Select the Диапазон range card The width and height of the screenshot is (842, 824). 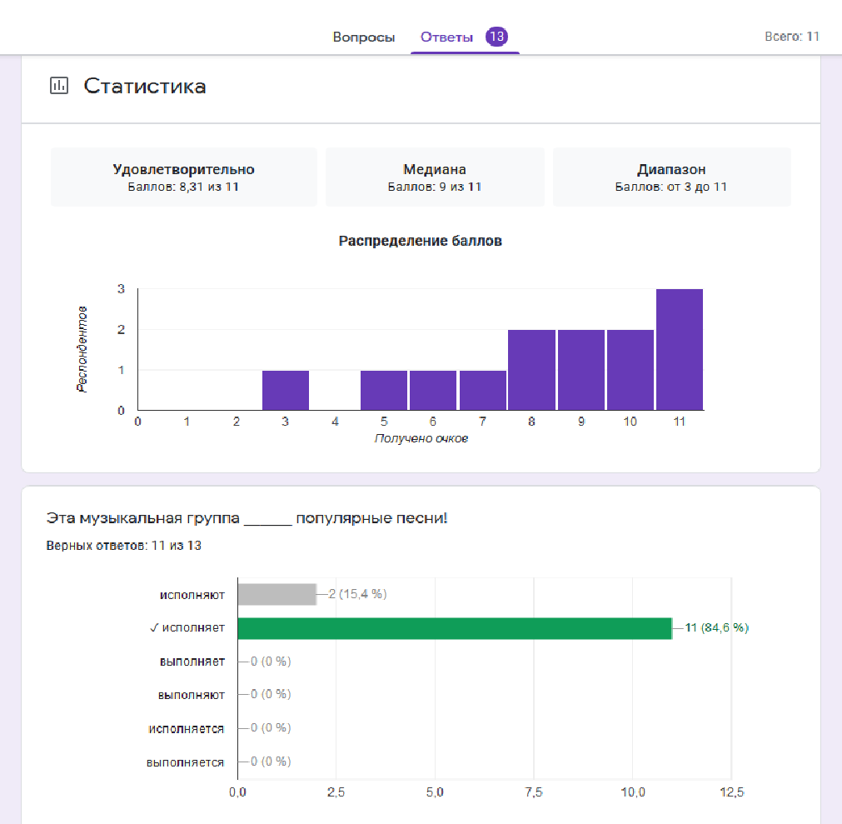coord(671,177)
